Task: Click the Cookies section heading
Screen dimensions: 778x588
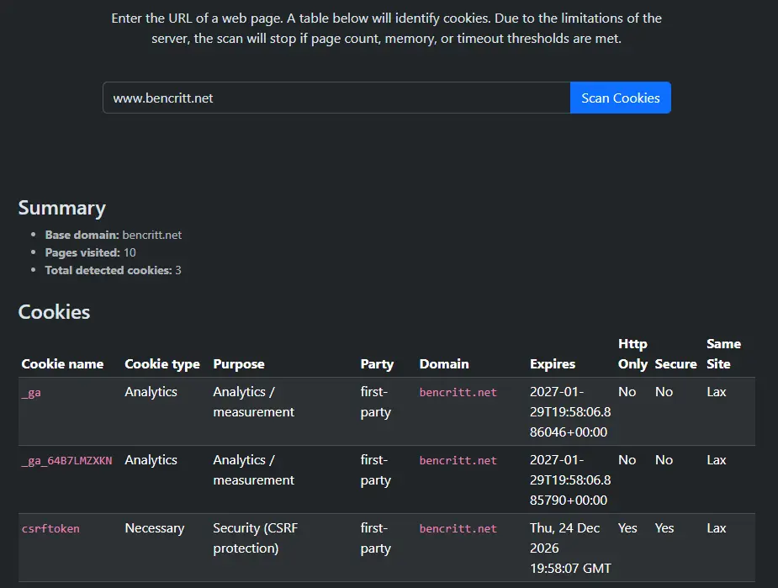Action: point(54,311)
